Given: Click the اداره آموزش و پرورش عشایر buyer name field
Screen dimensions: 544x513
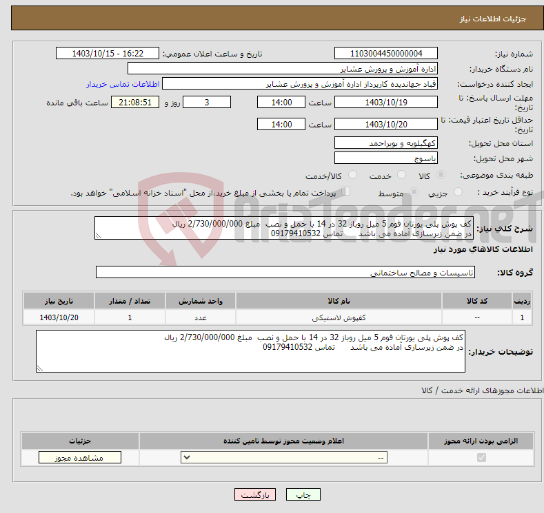Looking at the screenshot, I should pos(283,69).
